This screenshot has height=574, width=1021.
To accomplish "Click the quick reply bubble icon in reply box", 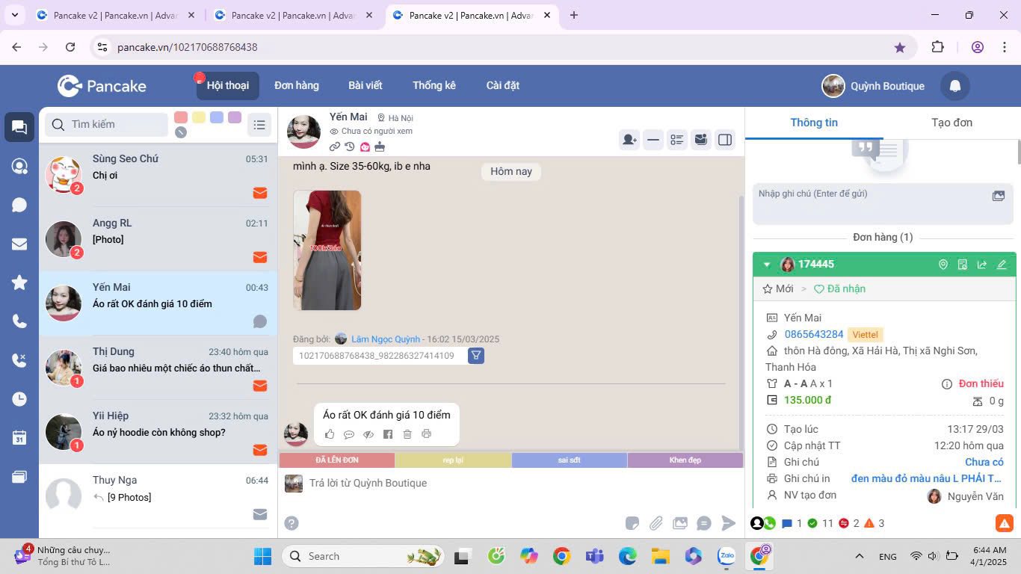I will (x=703, y=523).
